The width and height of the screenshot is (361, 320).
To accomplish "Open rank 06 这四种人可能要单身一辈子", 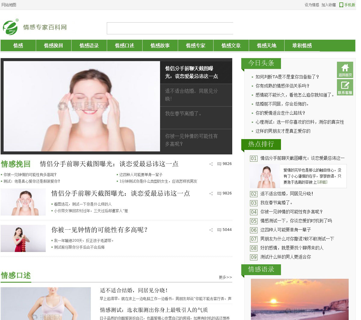I will 285,230.
